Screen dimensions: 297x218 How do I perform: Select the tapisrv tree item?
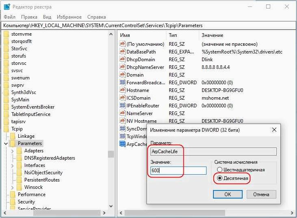[18, 122]
